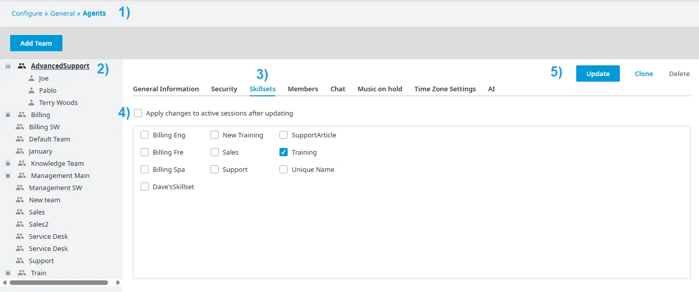Clone the selected team
699x292 pixels.
click(644, 74)
